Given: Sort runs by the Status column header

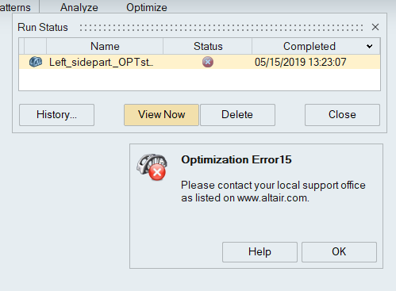Looking at the screenshot, I should click(208, 46).
